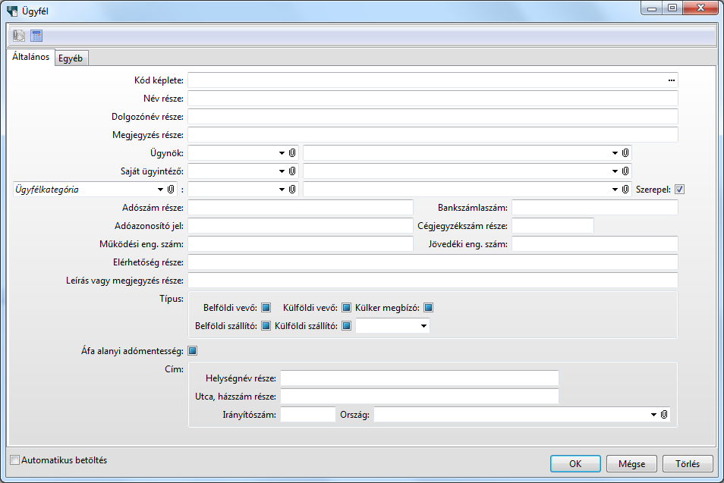The width and height of the screenshot is (724, 483).
Task: Click the Mégse button
Action: click(x=631, y=463)
